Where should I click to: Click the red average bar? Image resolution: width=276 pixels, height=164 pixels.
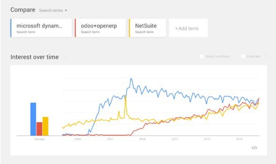tap(39, 129)
